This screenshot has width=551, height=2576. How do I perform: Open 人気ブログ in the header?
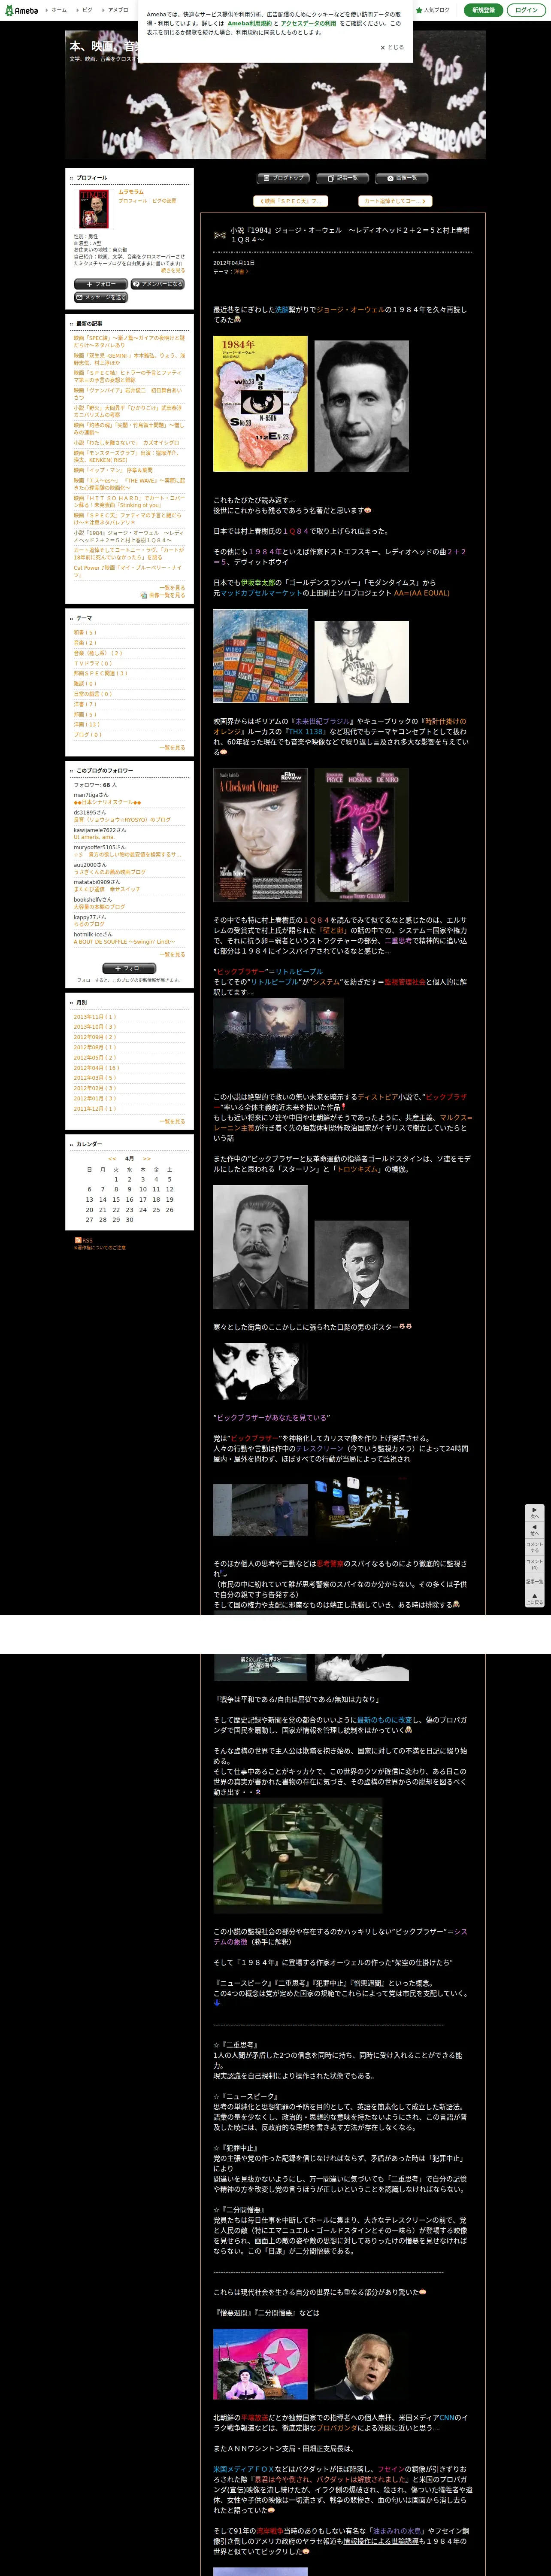click(434, 10)
